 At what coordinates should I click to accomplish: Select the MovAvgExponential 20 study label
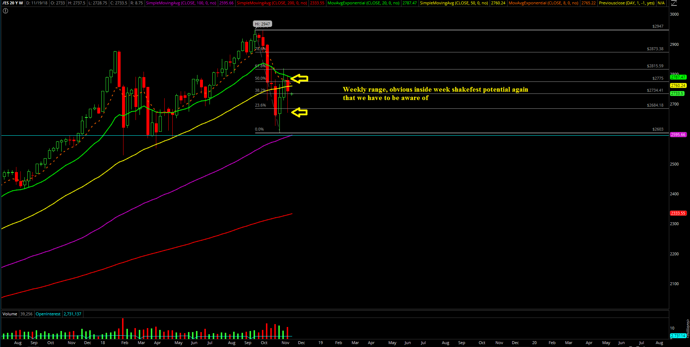tap(363, 3)
